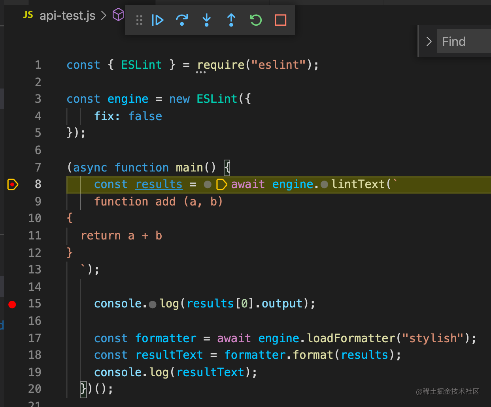Viewport: 491px width, 407px height.
Task: Grab the debug toolbar drag handle
Action: tap(139, 20)
